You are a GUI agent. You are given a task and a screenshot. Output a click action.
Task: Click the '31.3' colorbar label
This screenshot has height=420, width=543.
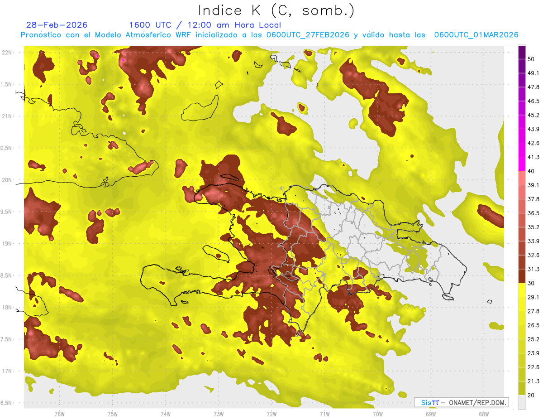click(x=533, y=269)
